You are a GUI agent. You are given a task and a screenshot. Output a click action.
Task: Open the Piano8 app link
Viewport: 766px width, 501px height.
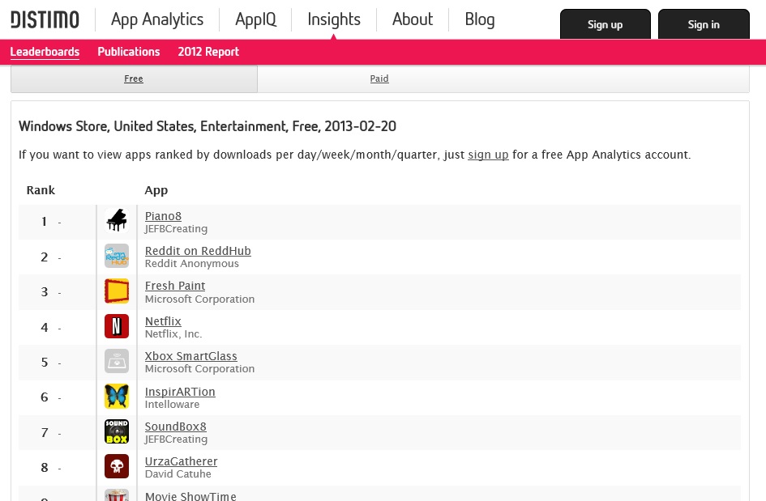pos(163,216)
